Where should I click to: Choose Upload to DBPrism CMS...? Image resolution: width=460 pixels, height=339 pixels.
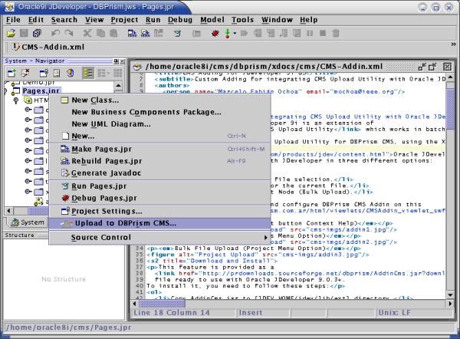[x=159, y=223]
